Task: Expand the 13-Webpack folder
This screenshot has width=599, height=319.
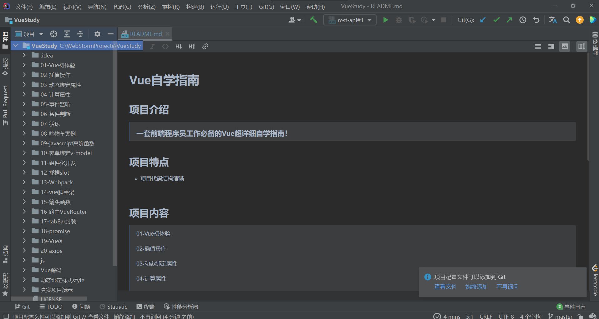Action: point(24,182)
